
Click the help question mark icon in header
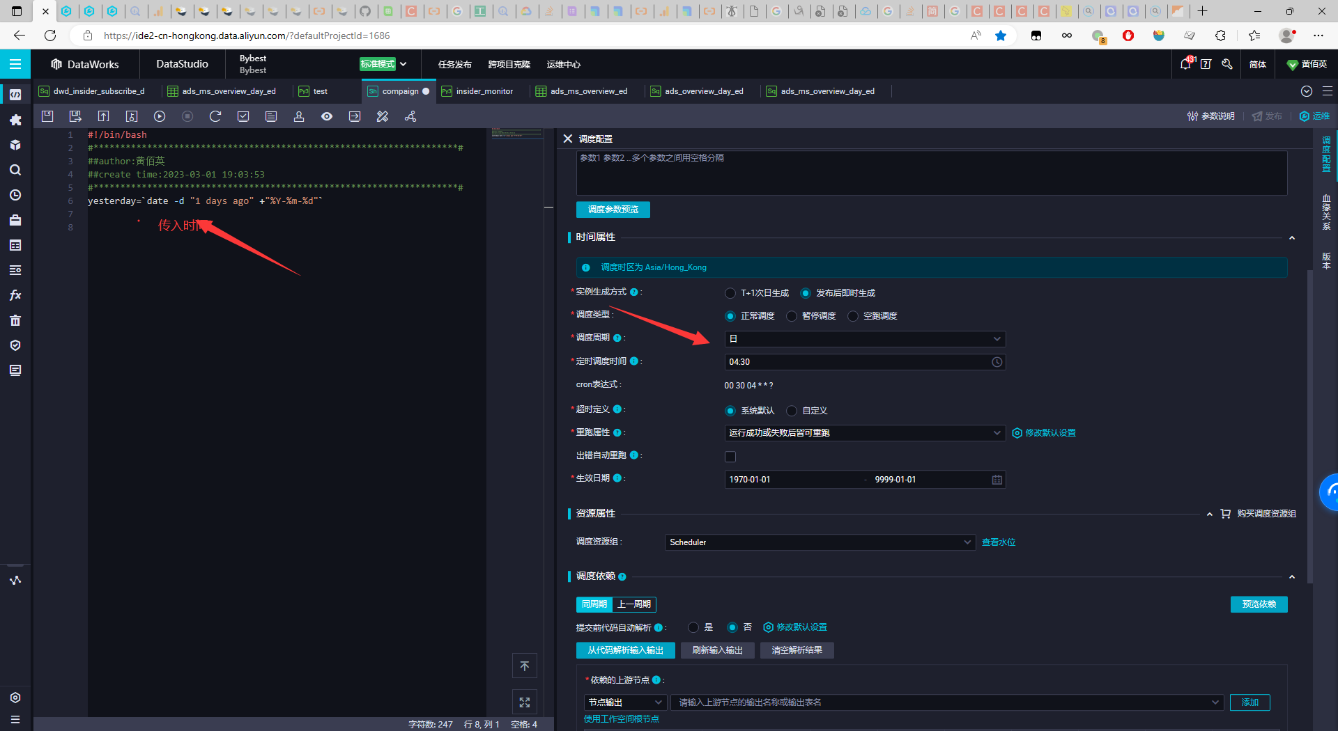click(1206, 64)
